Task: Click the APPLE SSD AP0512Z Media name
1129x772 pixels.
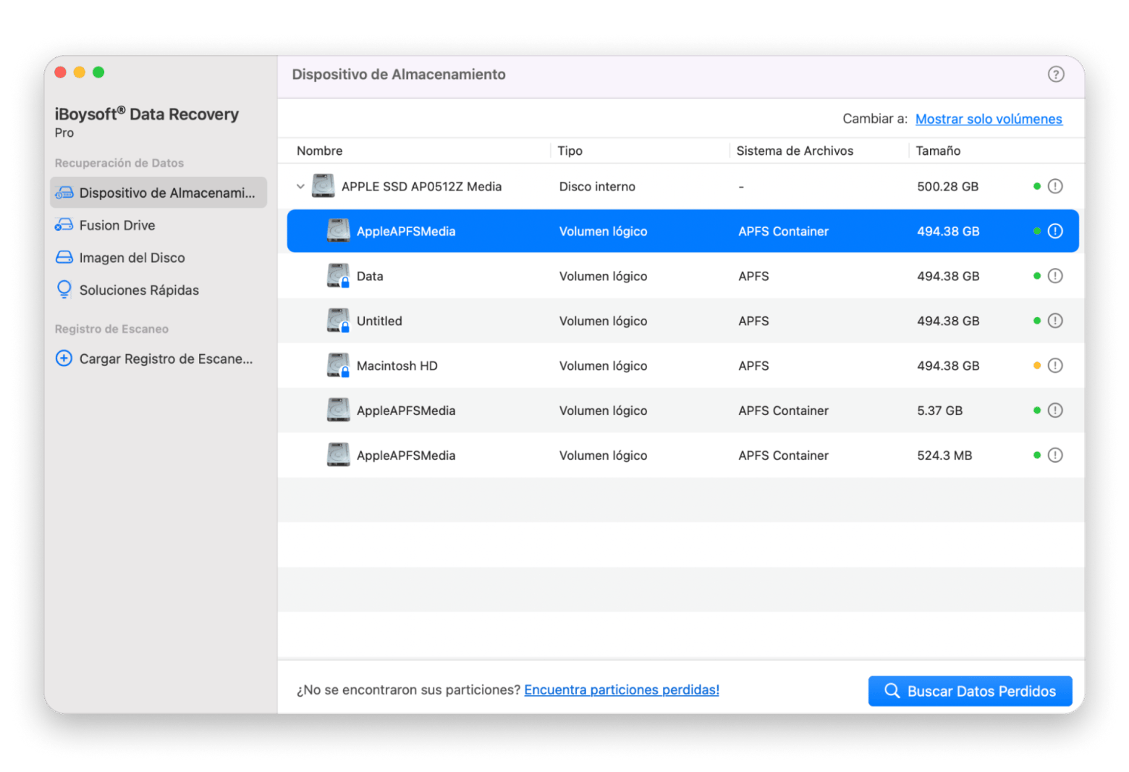Action: [421, 186]
